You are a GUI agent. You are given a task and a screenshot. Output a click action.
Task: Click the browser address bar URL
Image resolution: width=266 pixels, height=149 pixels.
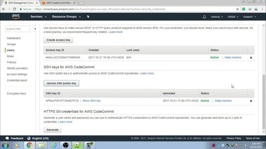100,9
